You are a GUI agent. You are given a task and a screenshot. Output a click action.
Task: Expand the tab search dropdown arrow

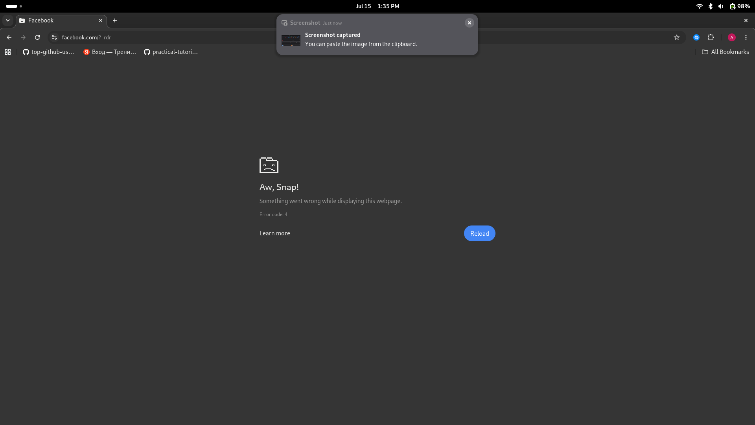pyautogui.click(x=8, y=20)
